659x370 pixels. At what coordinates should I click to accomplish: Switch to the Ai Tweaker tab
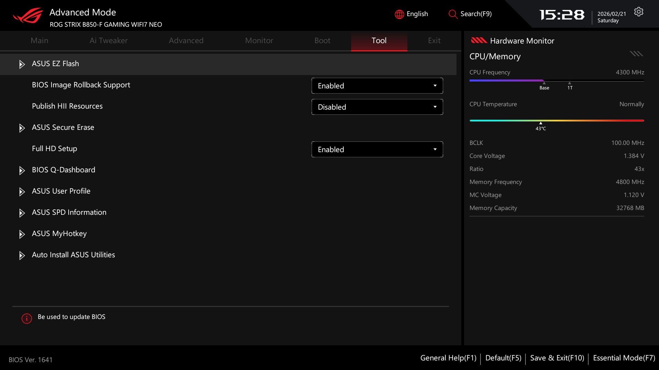108,40
